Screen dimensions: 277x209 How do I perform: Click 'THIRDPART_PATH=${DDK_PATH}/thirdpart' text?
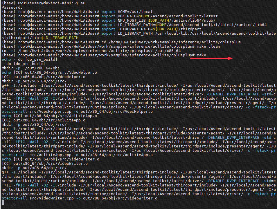coord(159,29)
